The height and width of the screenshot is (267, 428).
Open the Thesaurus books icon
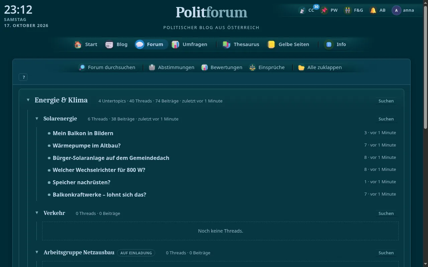226,44
